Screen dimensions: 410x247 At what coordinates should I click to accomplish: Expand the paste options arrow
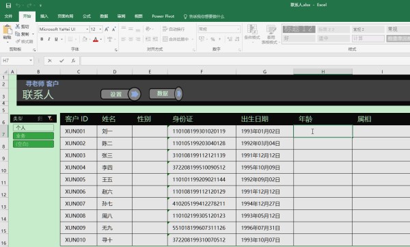tap(8, 42)
